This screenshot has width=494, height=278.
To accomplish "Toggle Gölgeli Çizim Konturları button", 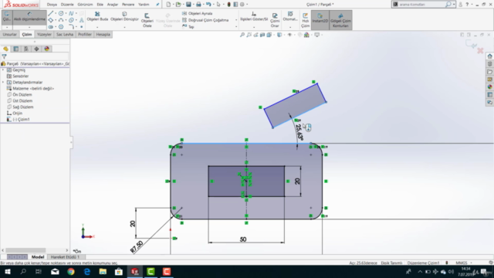I will (340, 20).
